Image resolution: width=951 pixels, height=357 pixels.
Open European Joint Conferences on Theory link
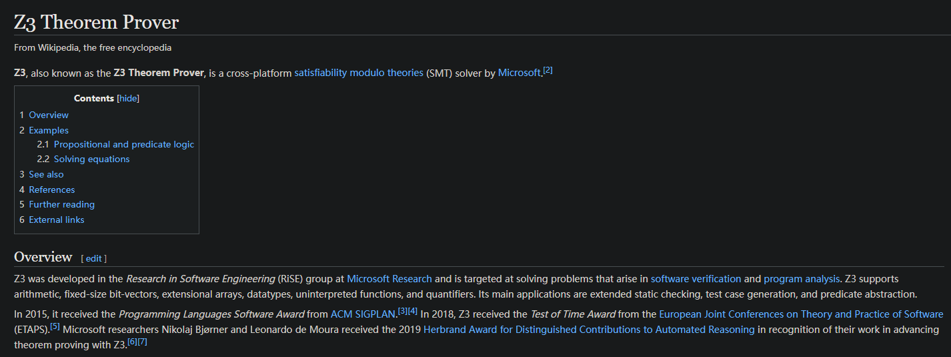[x=801, y=314]
